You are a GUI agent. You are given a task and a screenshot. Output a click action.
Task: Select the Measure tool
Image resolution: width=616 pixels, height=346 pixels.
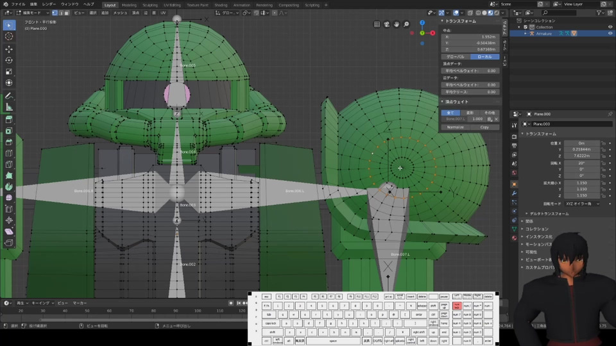(x=8, y=107)
